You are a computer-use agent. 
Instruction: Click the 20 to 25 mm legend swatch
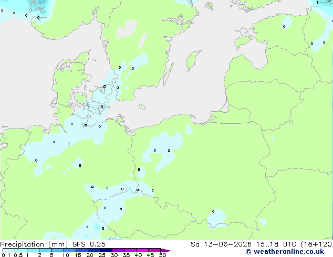click(x=94, y=250)
